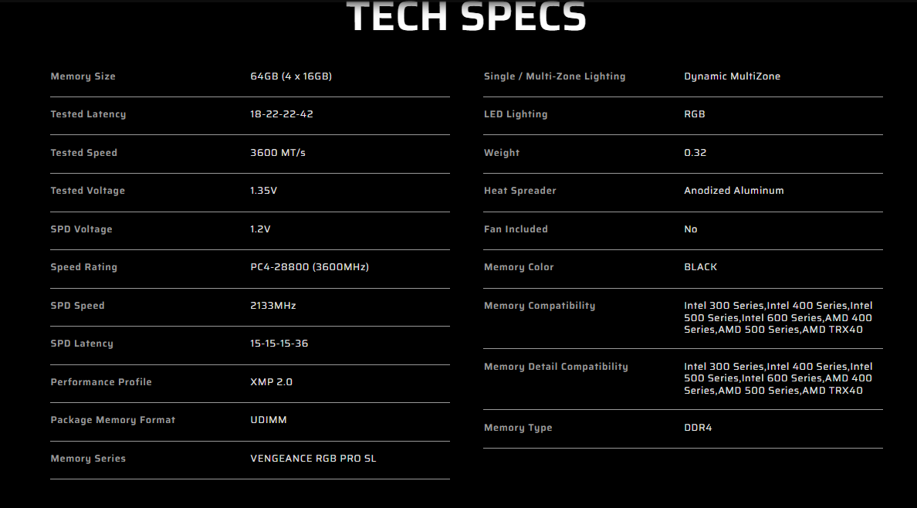Image resolution: width=917 pixels, height=508 pixels.
Task: Click the SPD Voltage 1.2V value
Action: 260,229
